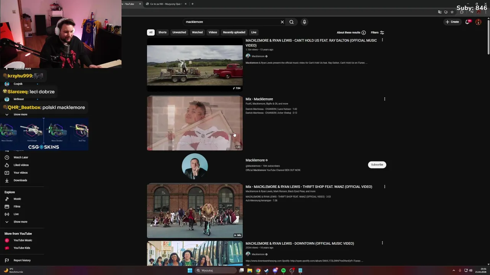Open the Can't Hold Us video title
This screenshot has height=275, width=490.
coord(311,43)
